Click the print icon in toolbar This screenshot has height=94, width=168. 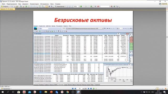pyautogui.click(x=14, y=7)
